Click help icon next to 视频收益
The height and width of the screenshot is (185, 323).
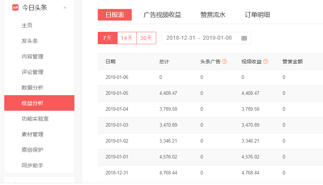pyautogui.click(x=266, y=62)
